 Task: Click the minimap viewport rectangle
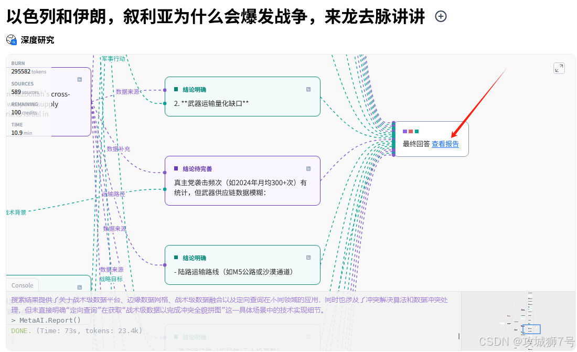point(531,329)
